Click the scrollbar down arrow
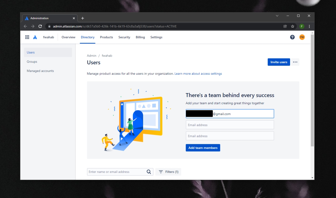Viewport: 336px width, 198px height. (x=312, y=178)
